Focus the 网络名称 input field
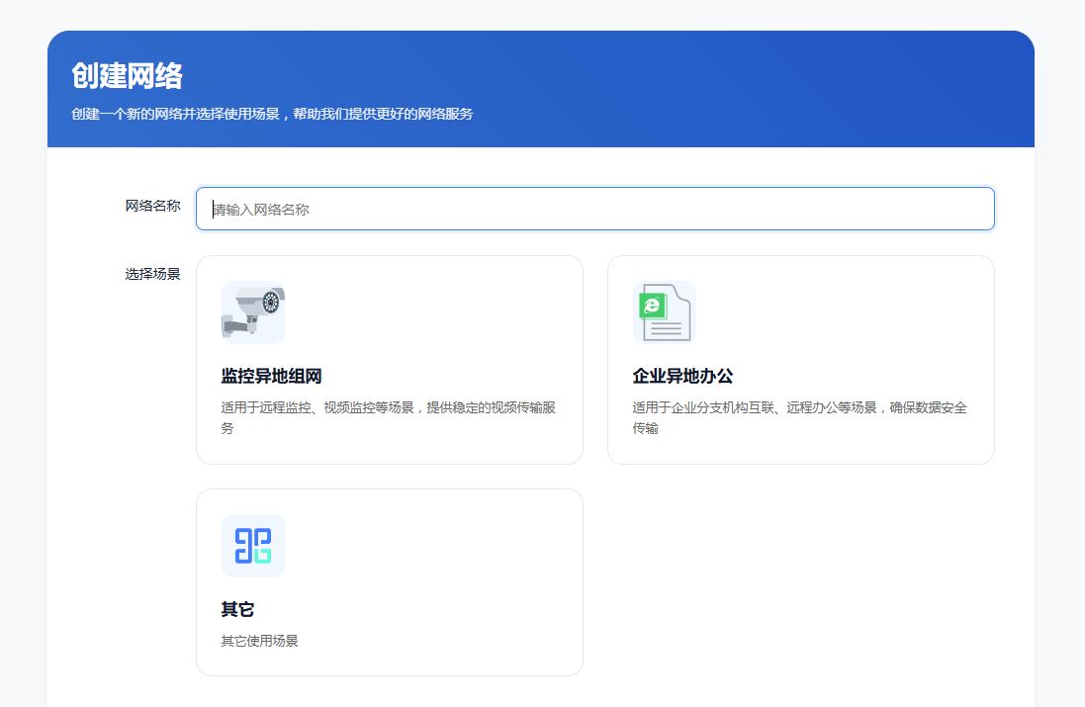1085x707 pixels. (594, 209)
